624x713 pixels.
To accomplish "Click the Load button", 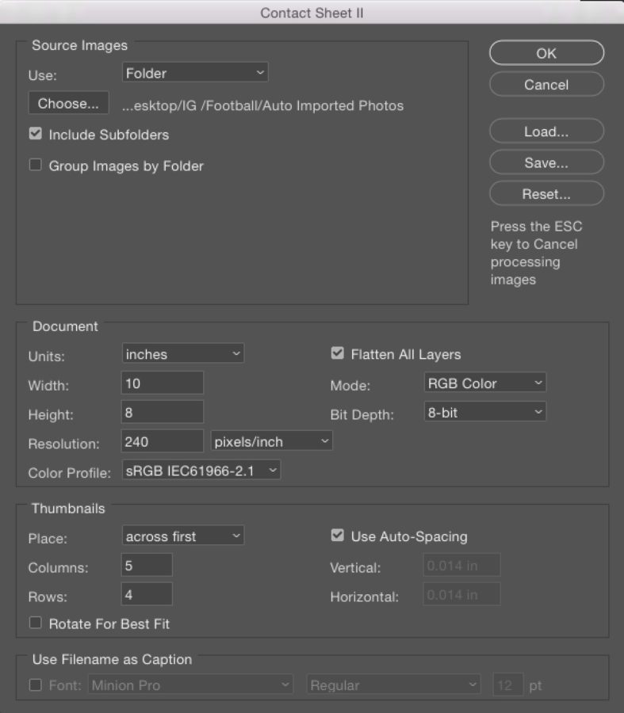I will (546, 131).
